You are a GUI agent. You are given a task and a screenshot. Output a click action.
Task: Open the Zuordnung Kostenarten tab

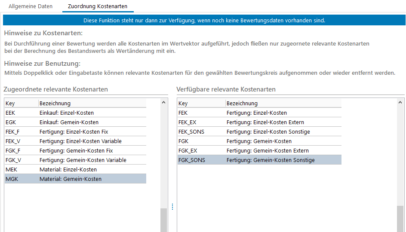point(97,6)
